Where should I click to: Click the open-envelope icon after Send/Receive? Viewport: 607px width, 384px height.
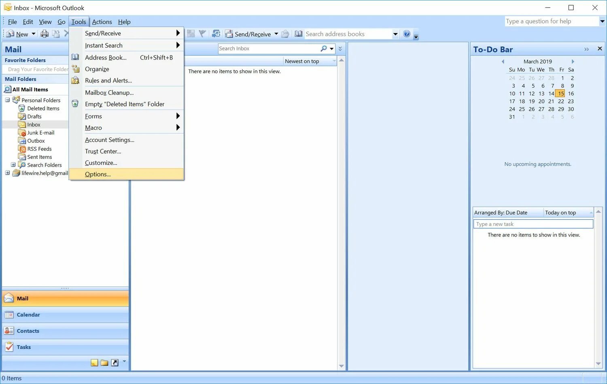pyautogui.click(x=285, y=34)
